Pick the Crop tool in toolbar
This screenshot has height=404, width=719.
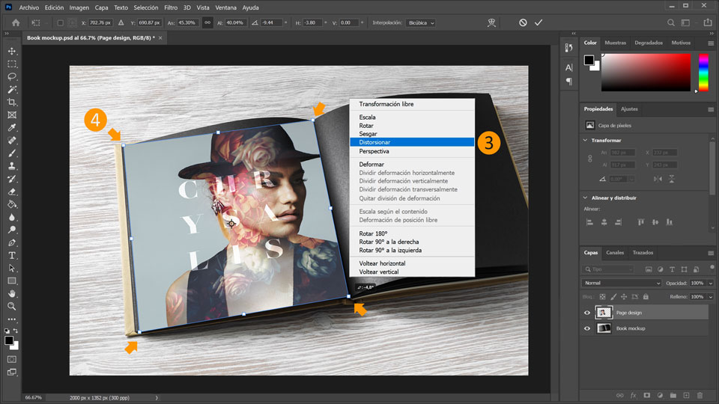(12, 102)
